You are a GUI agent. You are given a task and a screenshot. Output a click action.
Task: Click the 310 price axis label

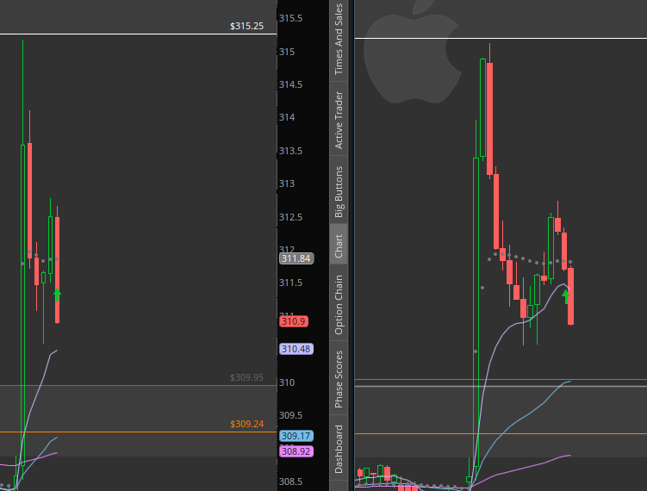(287, 382)
